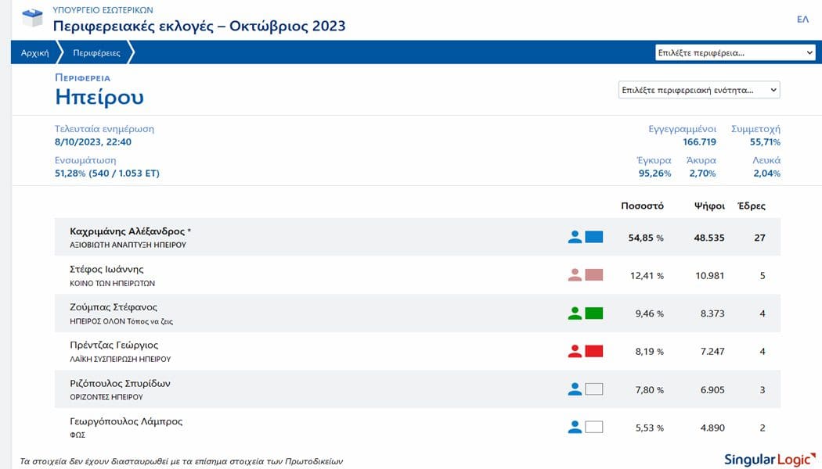Click the ballot box logo icon

(33, 18)
